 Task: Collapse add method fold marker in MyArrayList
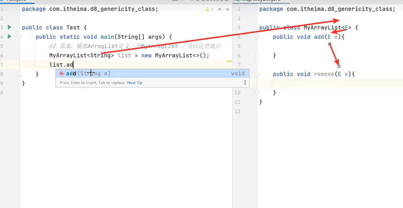pyautogui.click(x=257, y=37)
